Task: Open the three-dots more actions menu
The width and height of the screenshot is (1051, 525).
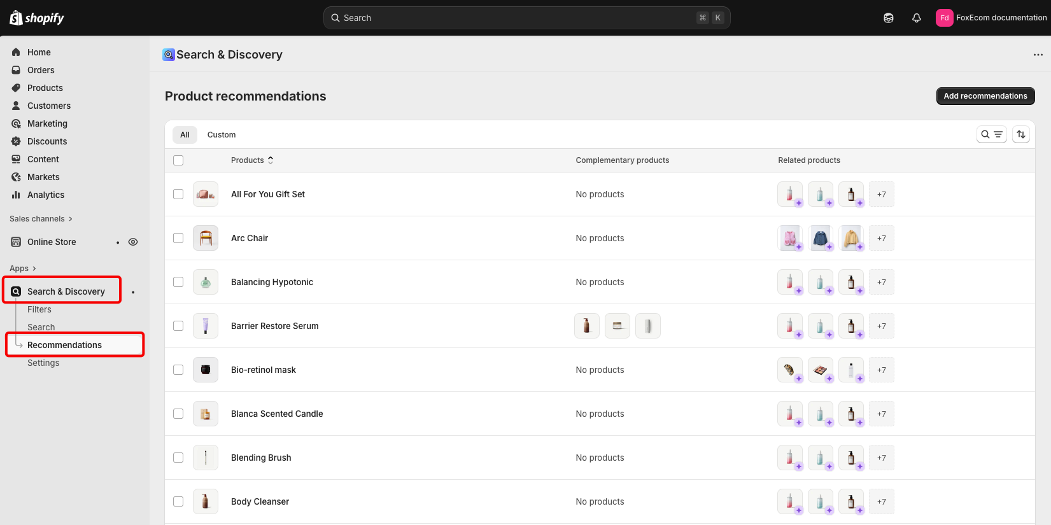Action: [1038, 55]
